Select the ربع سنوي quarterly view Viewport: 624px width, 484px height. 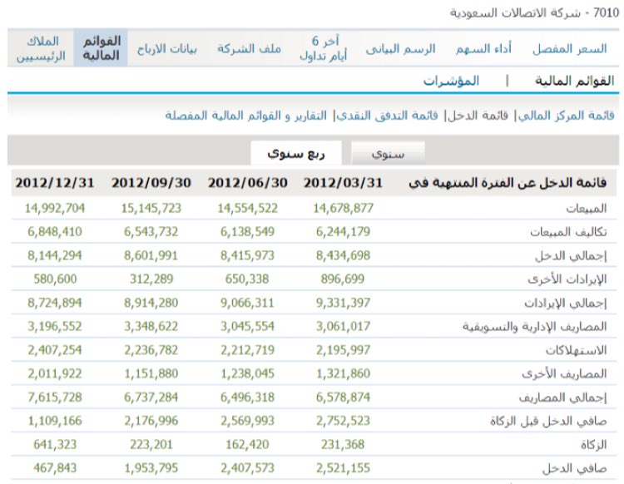click(x=297, y=154)
